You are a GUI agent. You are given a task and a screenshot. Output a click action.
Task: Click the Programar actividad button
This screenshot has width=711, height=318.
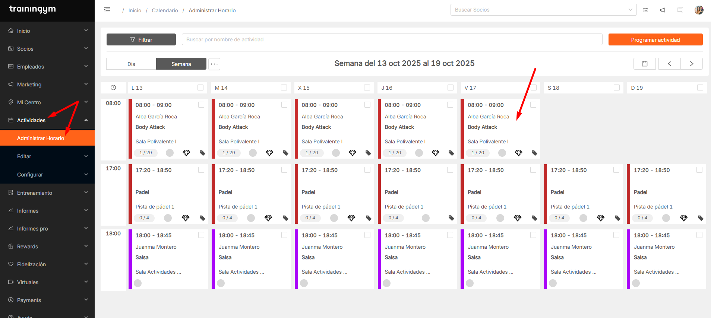click(655, 40)
